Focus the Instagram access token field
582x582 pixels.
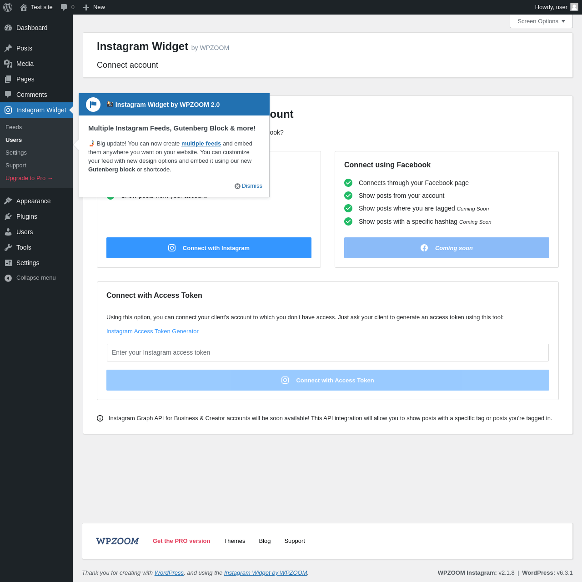coord(328,352)
